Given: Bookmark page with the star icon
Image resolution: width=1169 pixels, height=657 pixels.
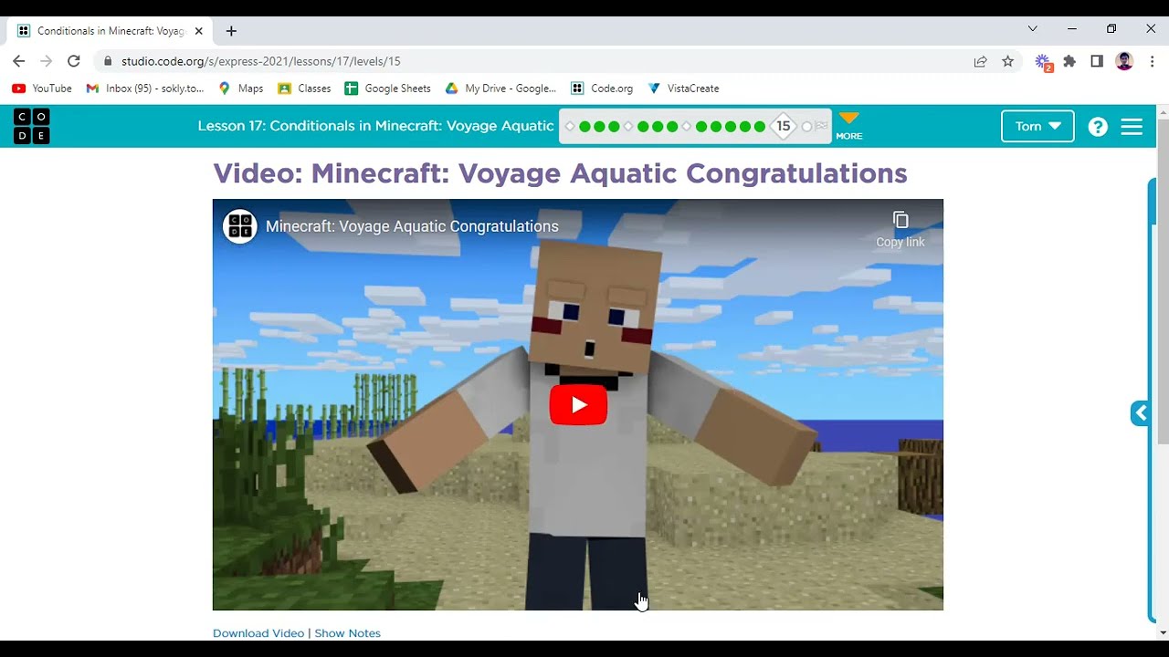Looking at the screenshot, I should pyautogui.click(x=1007, y=61).
